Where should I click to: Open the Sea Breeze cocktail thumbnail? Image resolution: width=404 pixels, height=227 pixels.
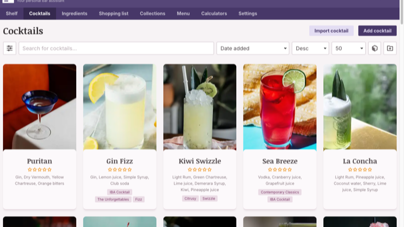click(x=280, y=107)
